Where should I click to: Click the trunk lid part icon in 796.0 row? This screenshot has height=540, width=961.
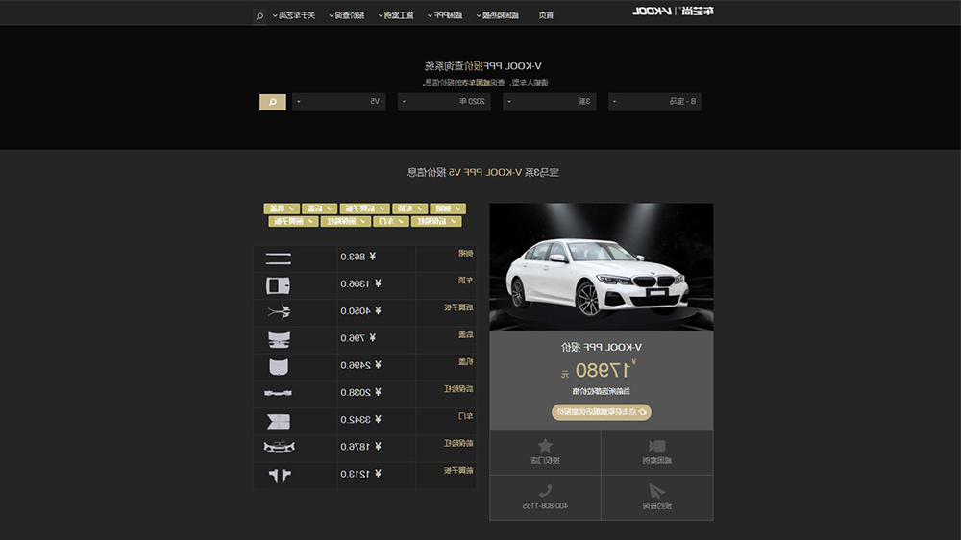[x=279, y=339]
